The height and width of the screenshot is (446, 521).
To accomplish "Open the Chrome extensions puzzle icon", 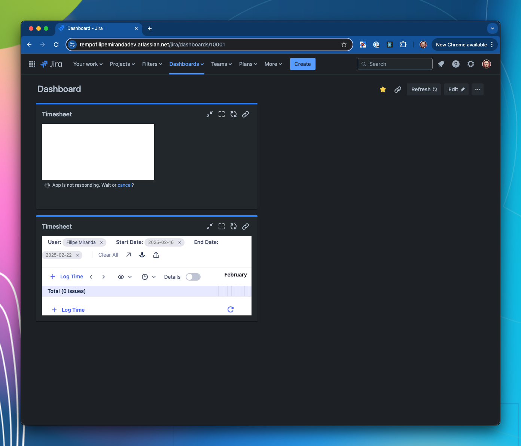I will 403,45.
